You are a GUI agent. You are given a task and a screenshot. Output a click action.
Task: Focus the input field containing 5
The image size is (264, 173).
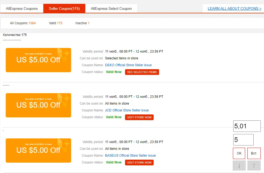coord(243,140)
